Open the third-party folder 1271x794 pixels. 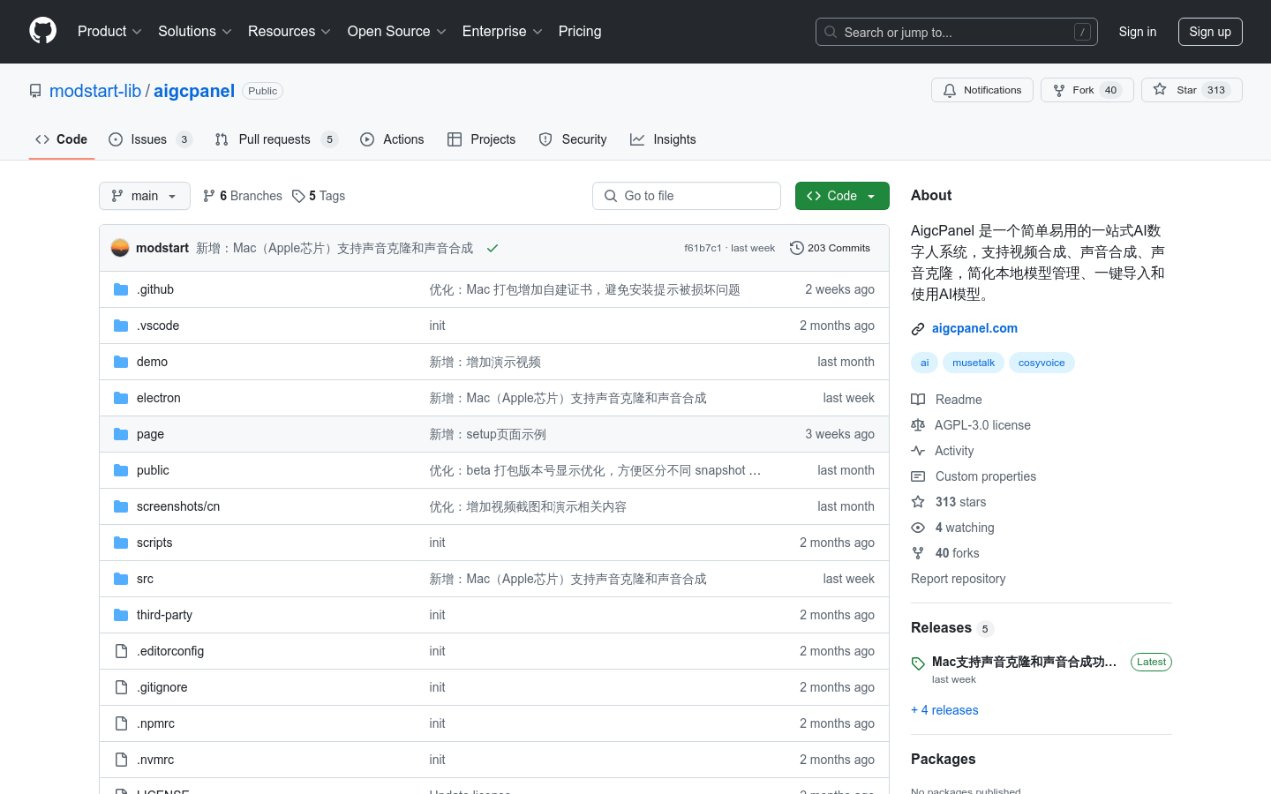click(x=164, y=615)
